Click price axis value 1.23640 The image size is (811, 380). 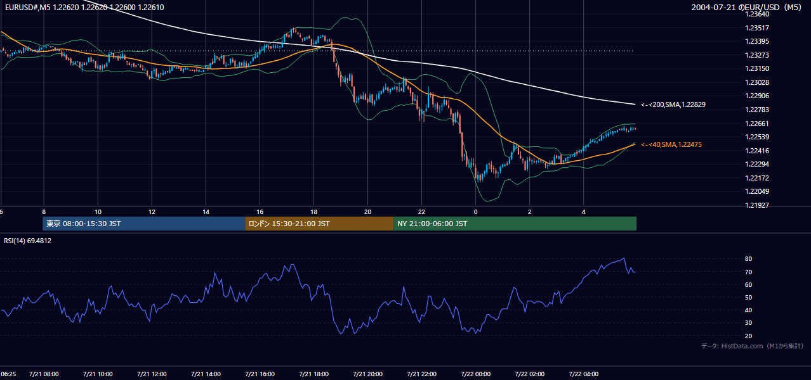click(x=757, y=14)
